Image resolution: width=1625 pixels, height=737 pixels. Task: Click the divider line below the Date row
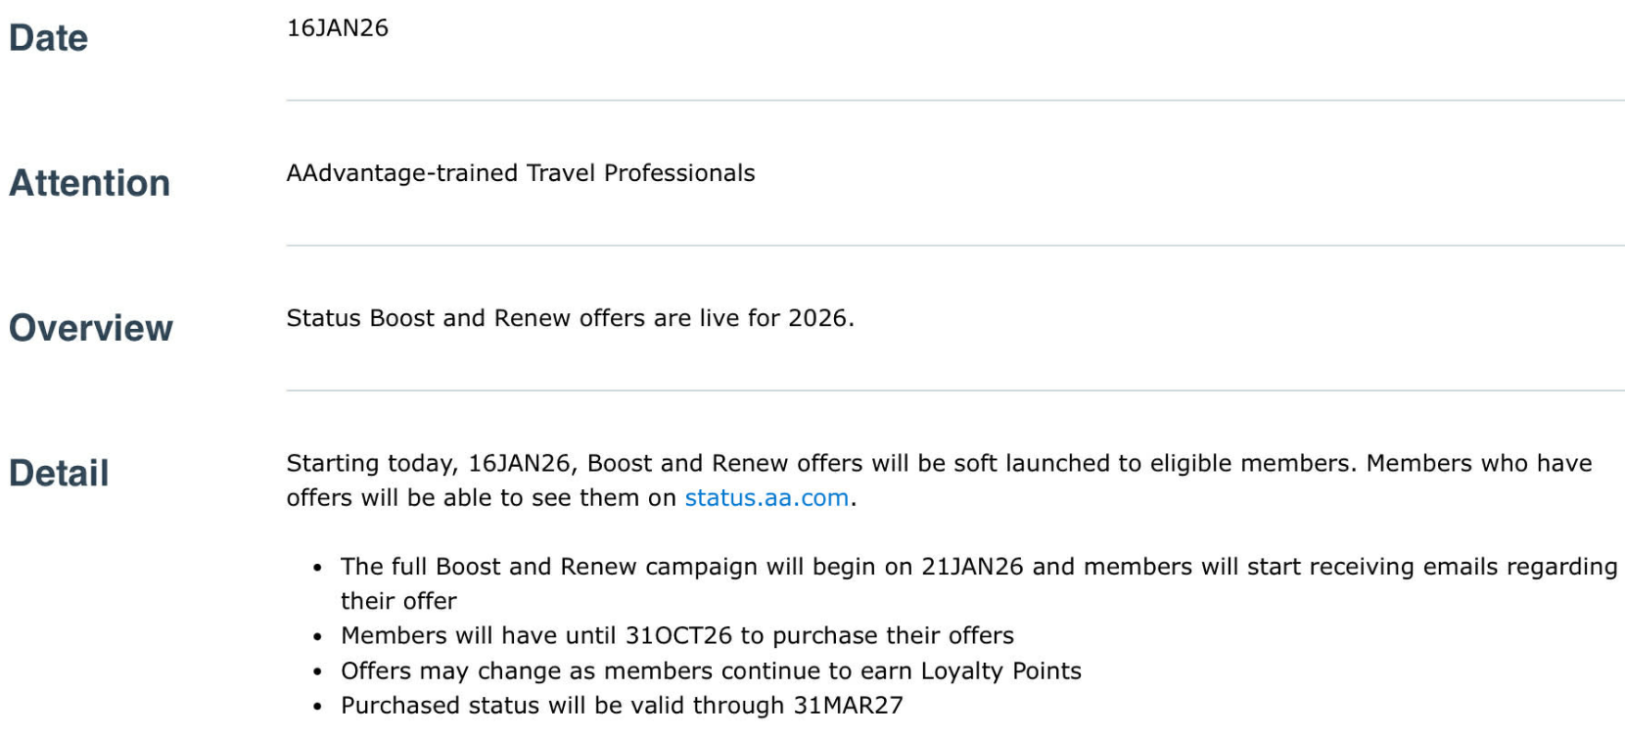[x=954, y=100]
